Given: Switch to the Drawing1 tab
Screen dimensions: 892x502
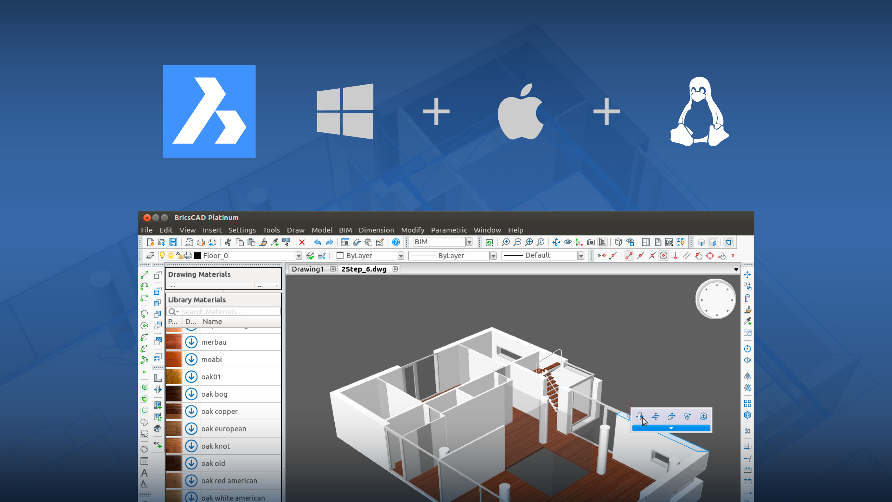Looking at the screenshot, I should [308, 269].
